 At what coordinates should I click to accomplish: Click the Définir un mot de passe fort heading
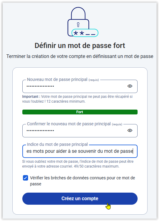click(80, 46)
